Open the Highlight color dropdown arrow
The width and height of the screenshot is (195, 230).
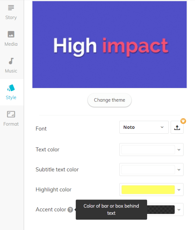click(x=179, y=190)
